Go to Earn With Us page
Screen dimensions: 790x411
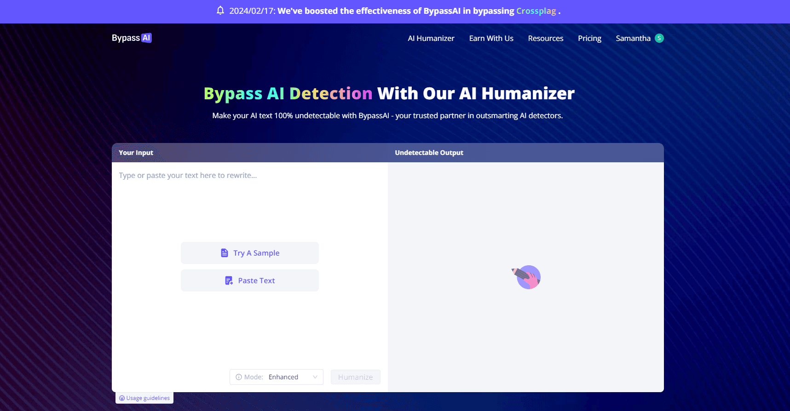(x=491, y=38)
